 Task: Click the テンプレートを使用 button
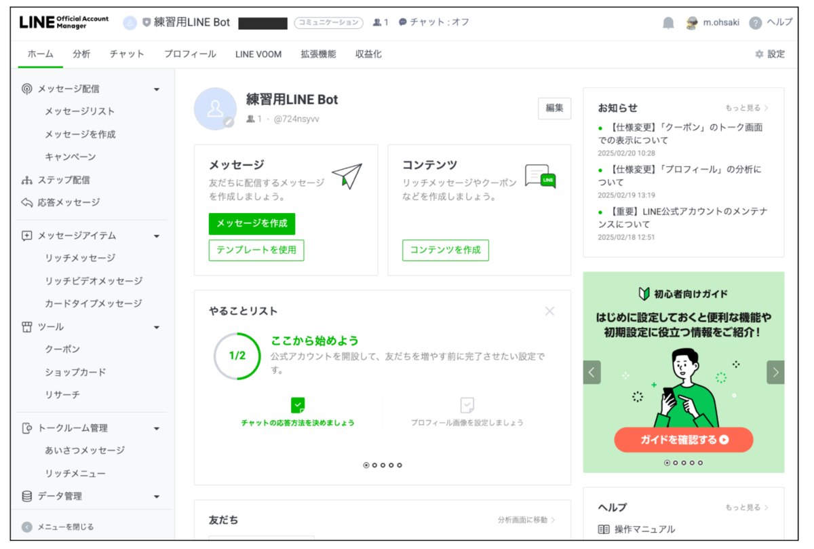256,250
